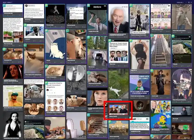The image size is (194, 140).
Task: Open the coffin-shaped office chair post
Action: [x=76, y=126]
